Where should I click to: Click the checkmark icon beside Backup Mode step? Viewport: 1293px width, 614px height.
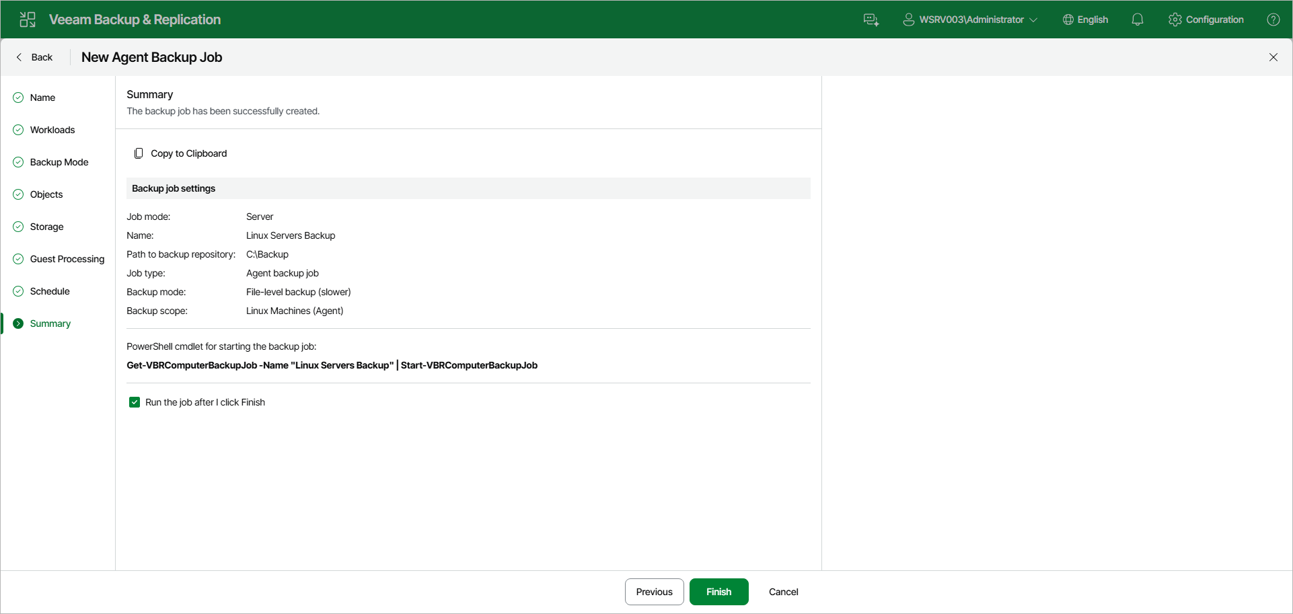point(18,162)
